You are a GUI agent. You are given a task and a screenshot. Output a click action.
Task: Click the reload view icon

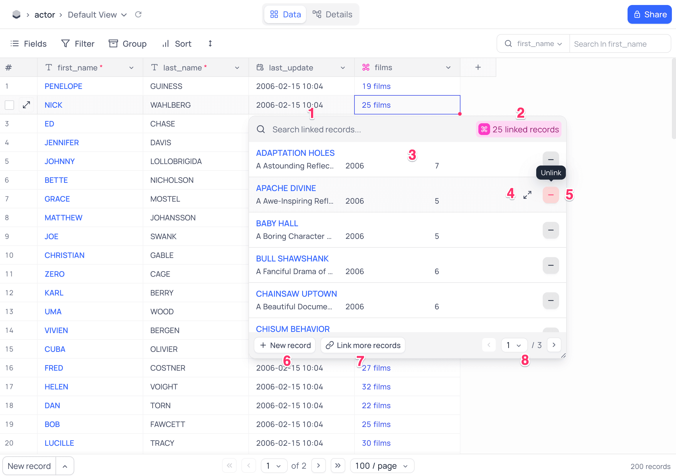(138, 14)
